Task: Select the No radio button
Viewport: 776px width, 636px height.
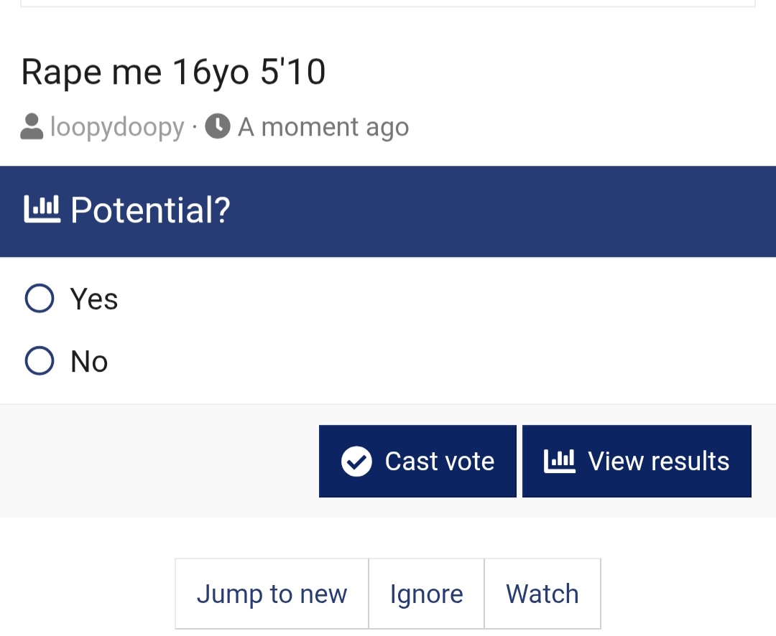Action: click(40, 361)
